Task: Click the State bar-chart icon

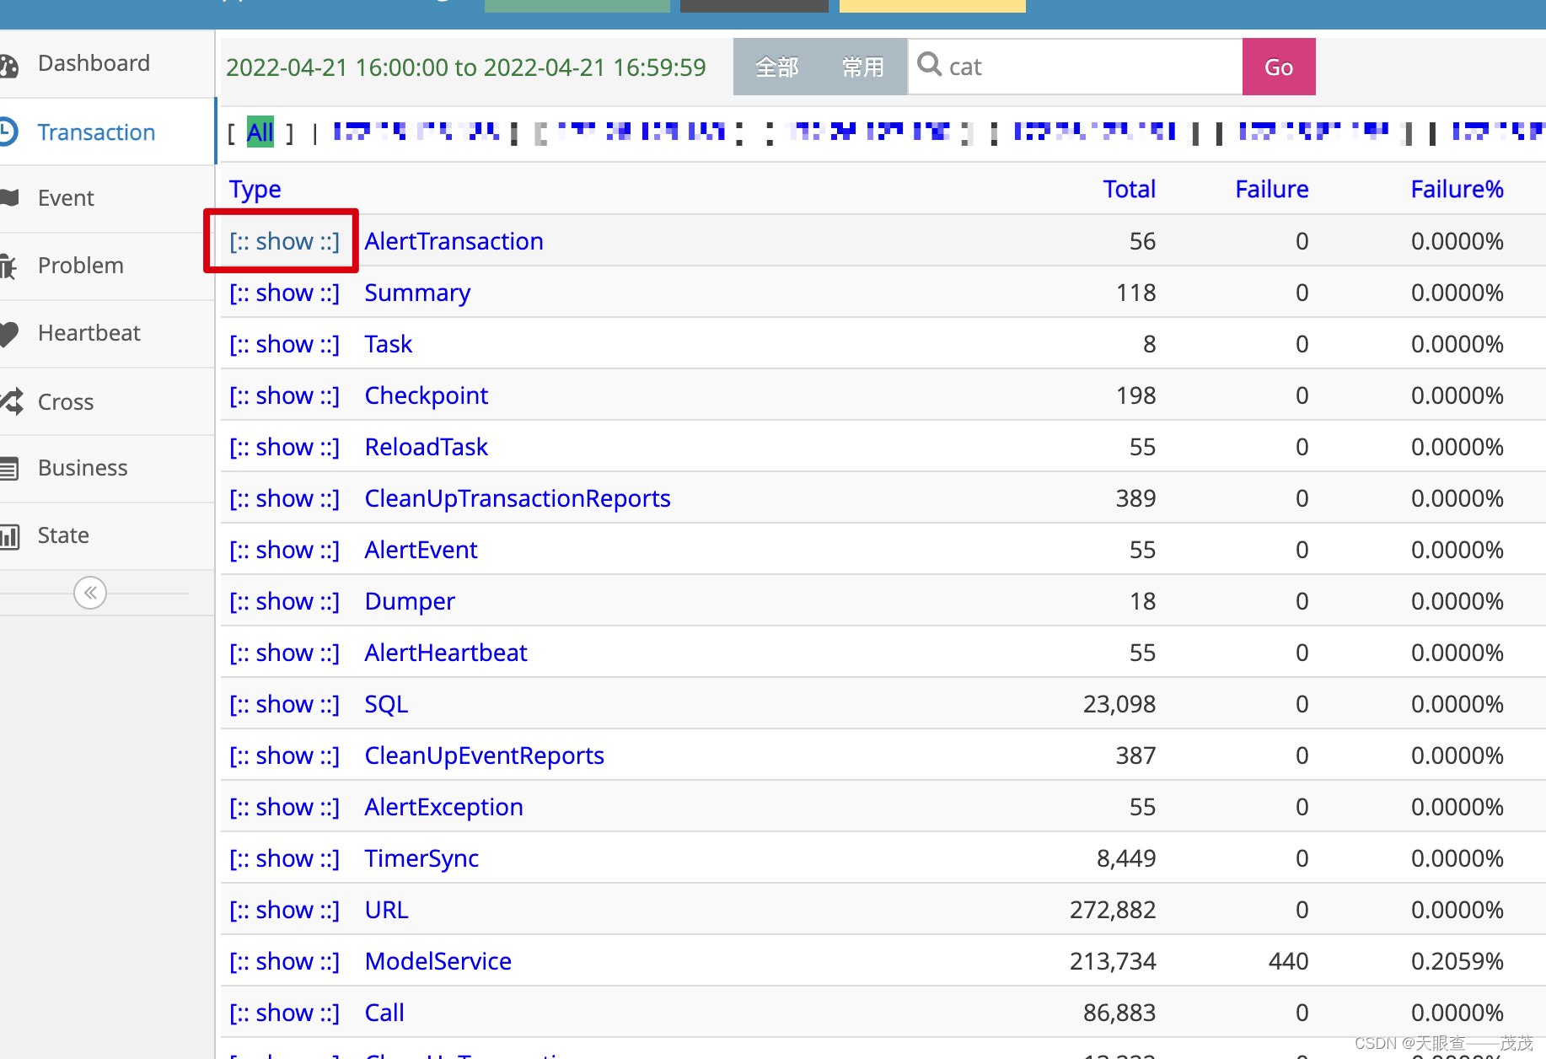Action: [8, 536]
